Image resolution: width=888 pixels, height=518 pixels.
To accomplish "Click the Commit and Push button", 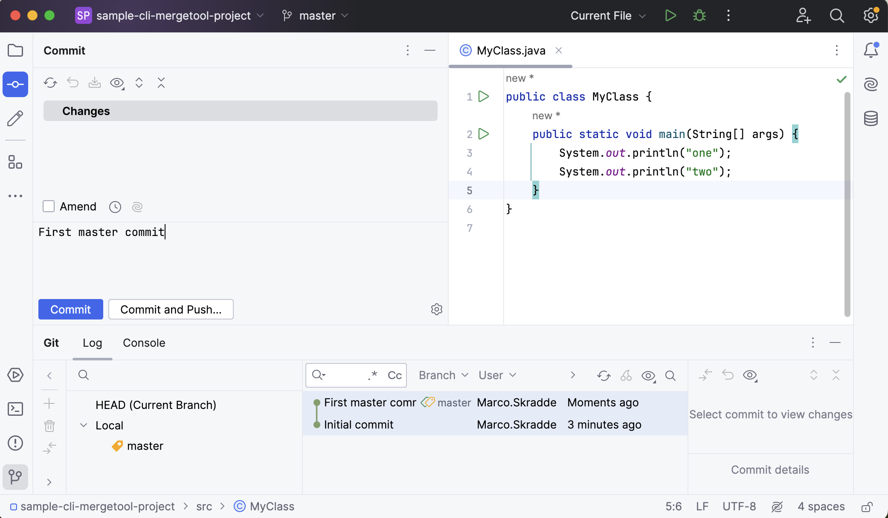I will click(x=171, y=309).
